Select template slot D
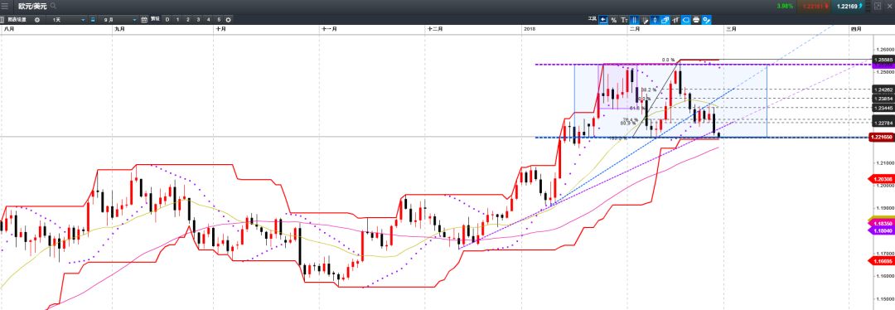 point(167,19)
